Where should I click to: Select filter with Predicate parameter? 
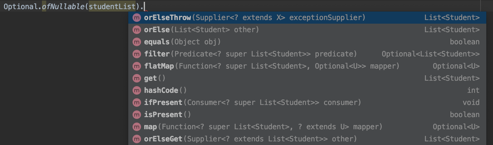[x=307, y=54]
